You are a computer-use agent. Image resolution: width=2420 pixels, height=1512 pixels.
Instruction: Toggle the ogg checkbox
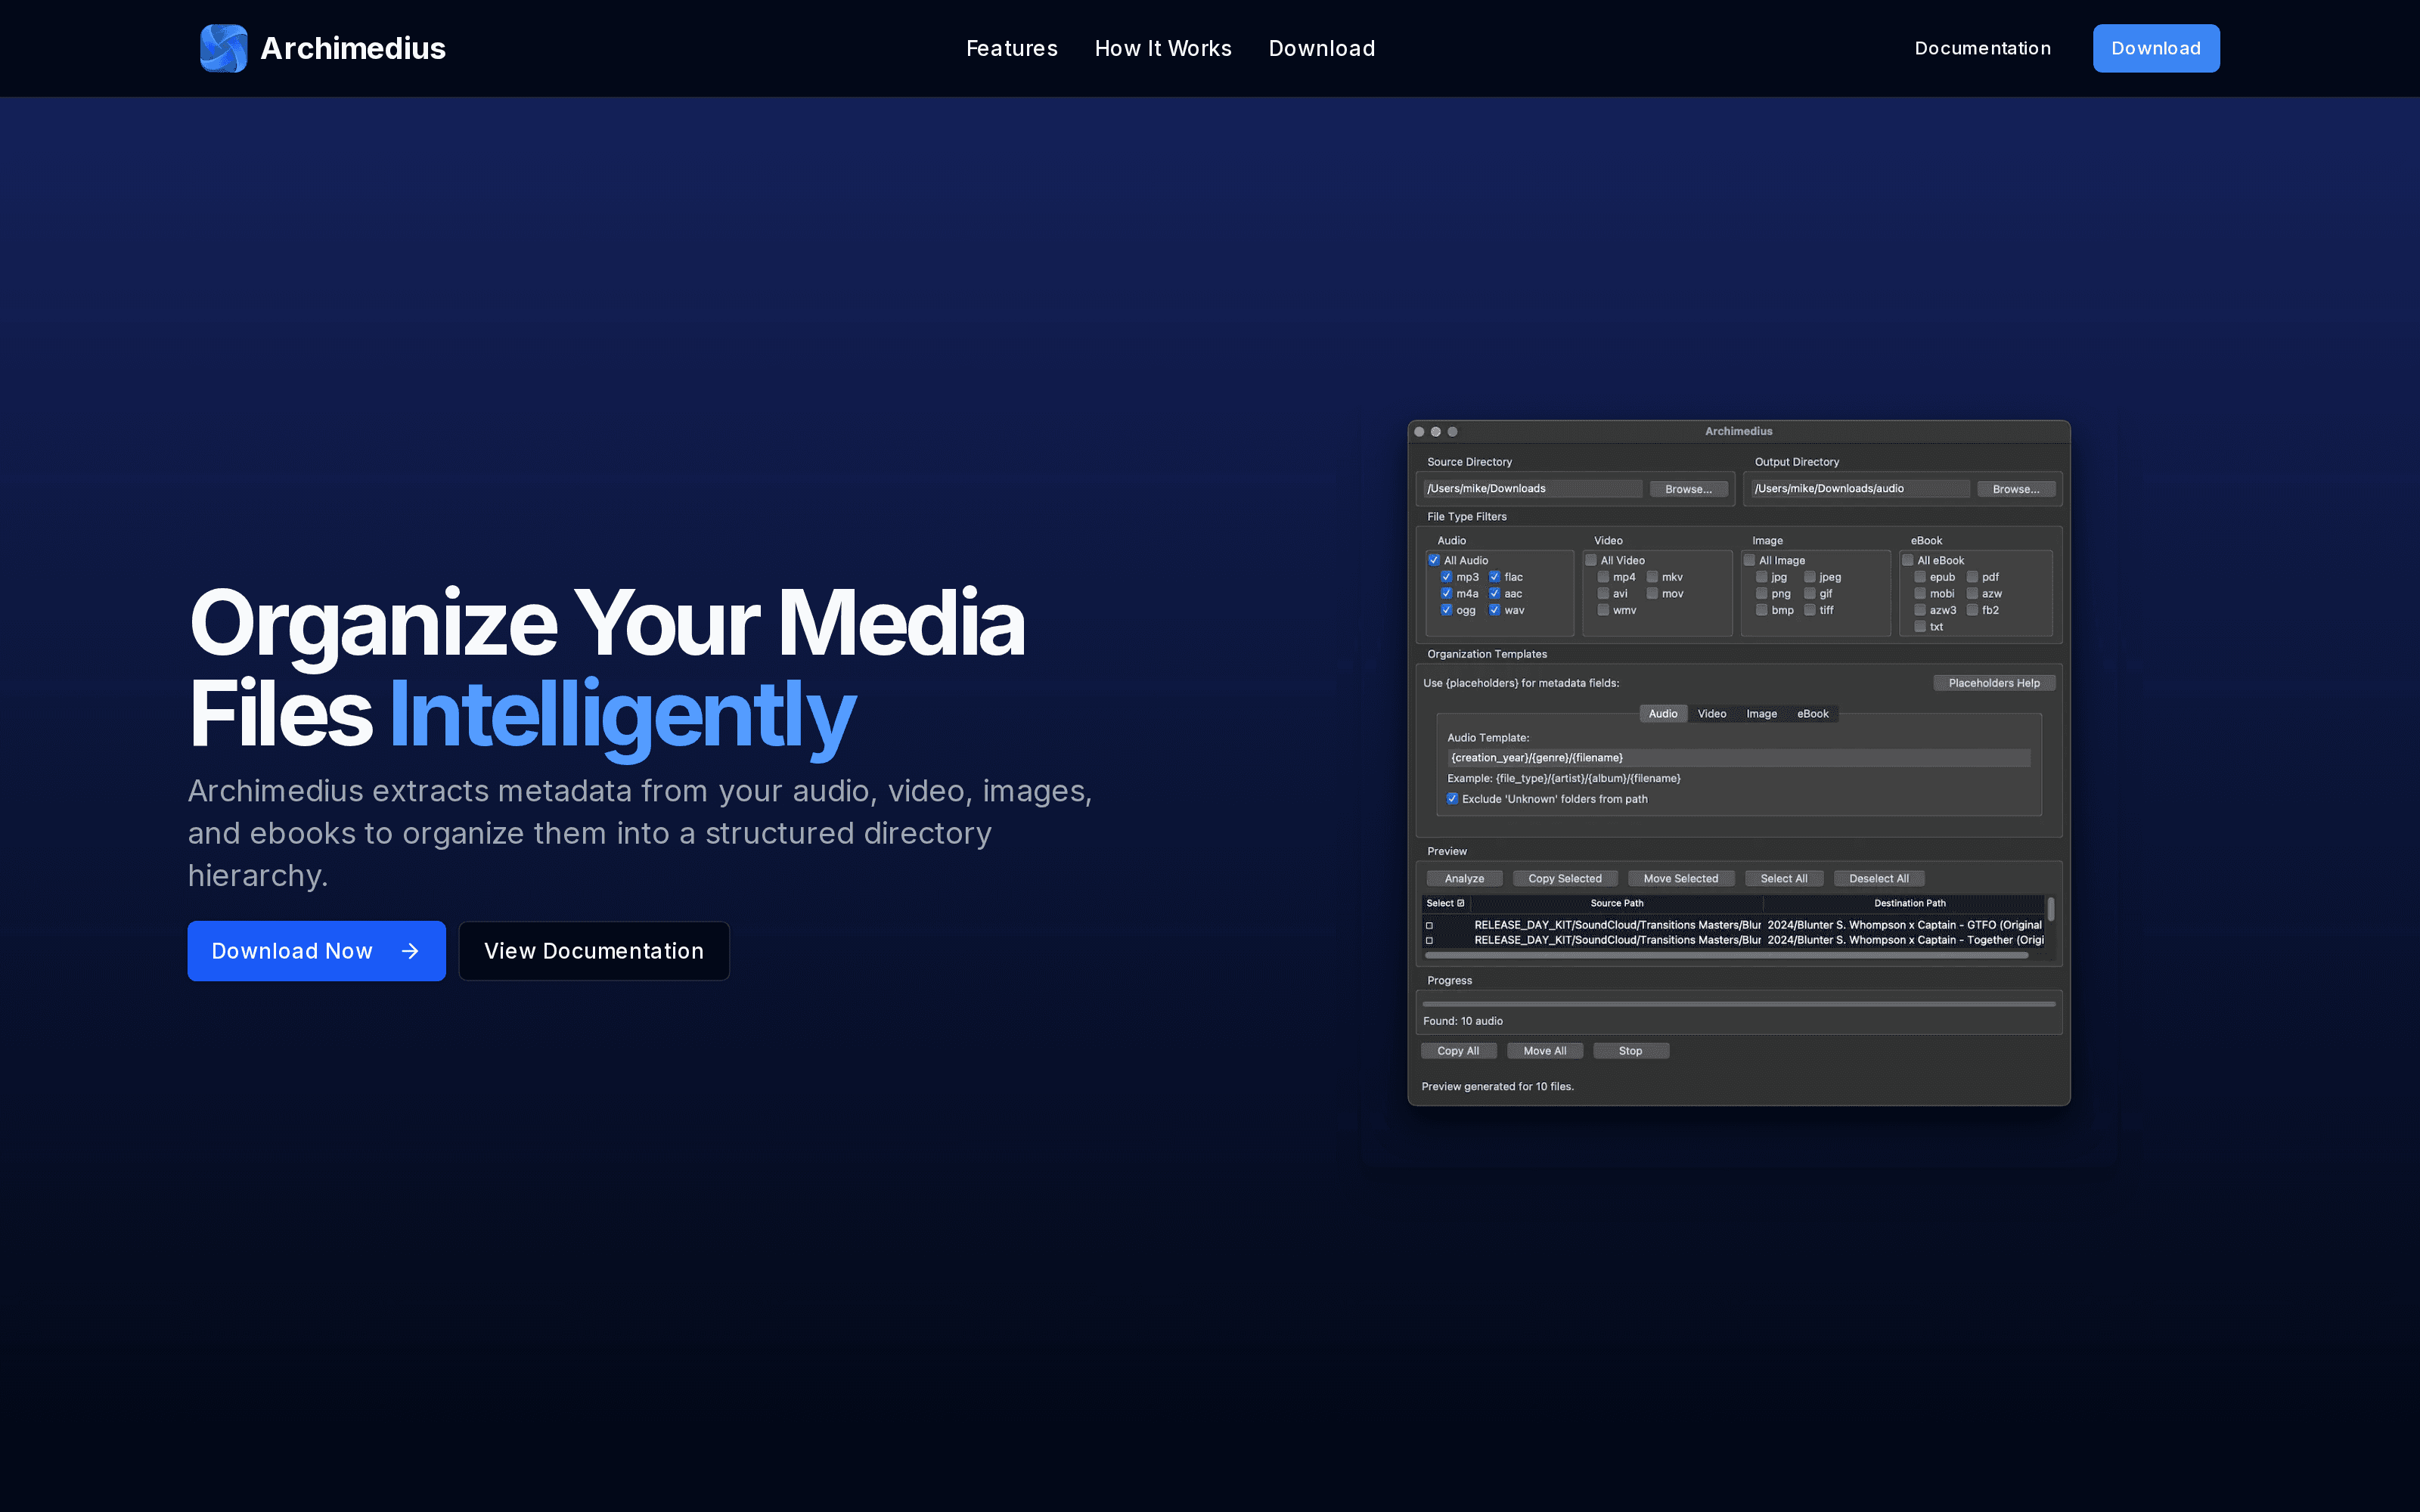[1446, 610]
